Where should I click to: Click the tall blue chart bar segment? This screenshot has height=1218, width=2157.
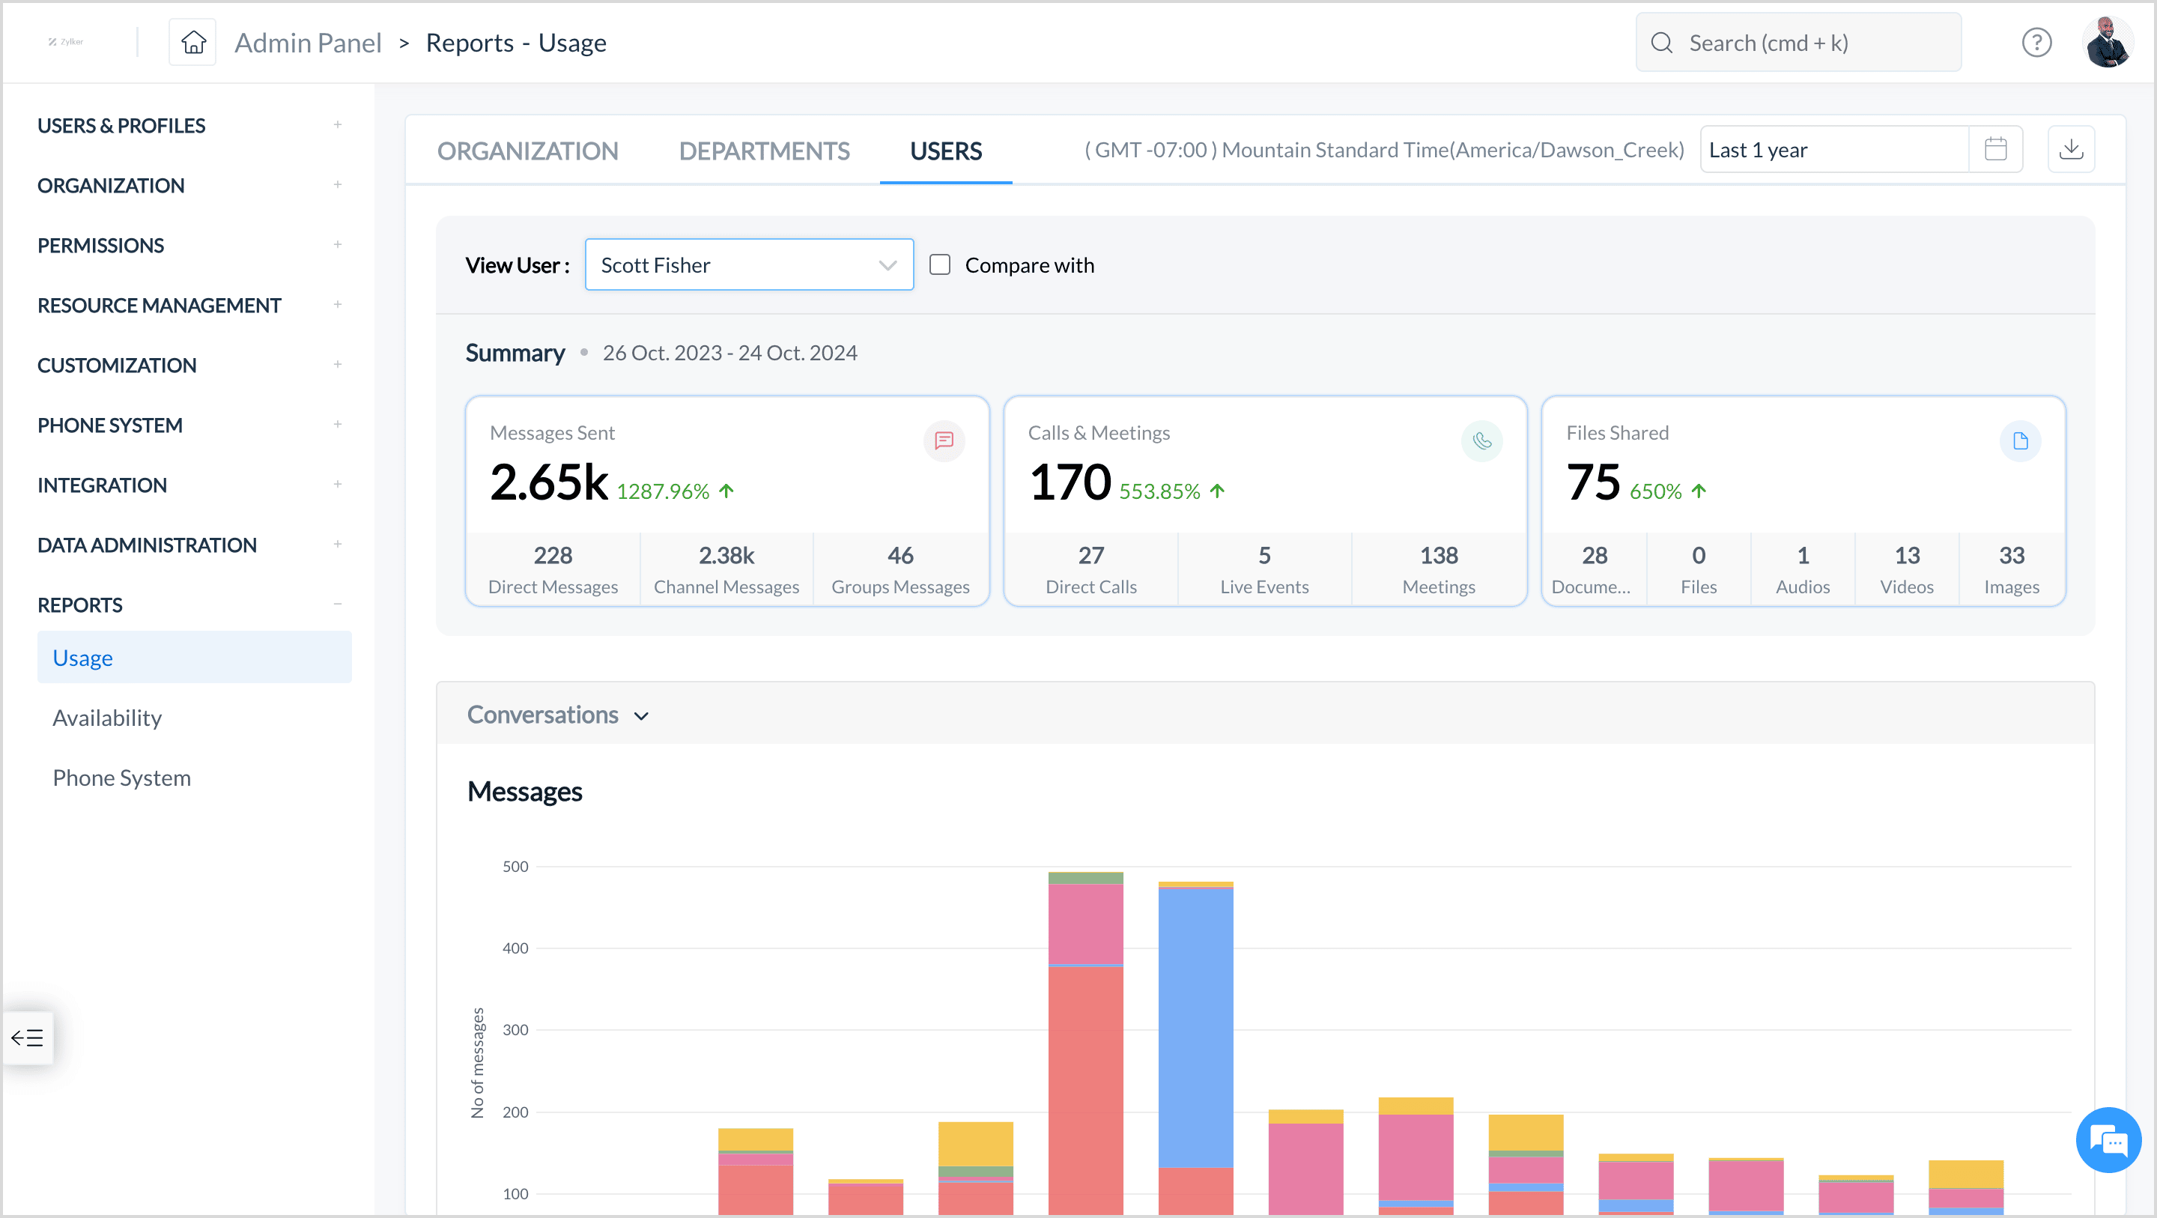point(1196,1027)
